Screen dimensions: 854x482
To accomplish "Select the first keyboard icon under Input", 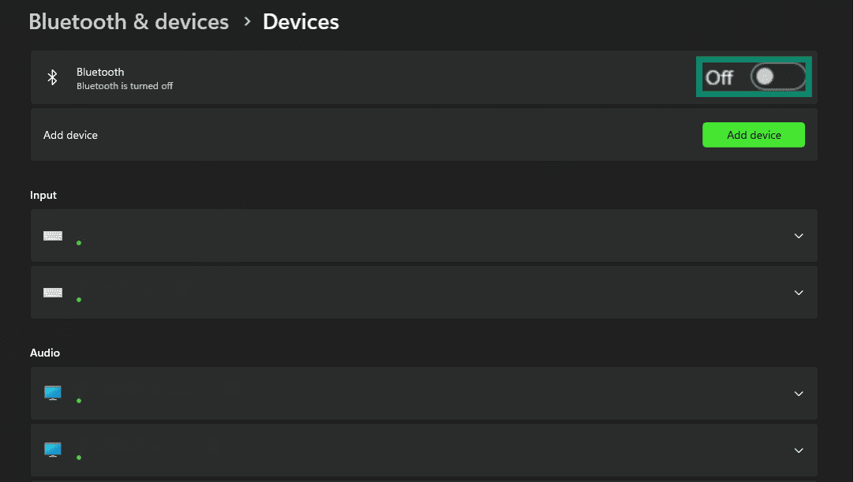I will click(x=53, y=236).
